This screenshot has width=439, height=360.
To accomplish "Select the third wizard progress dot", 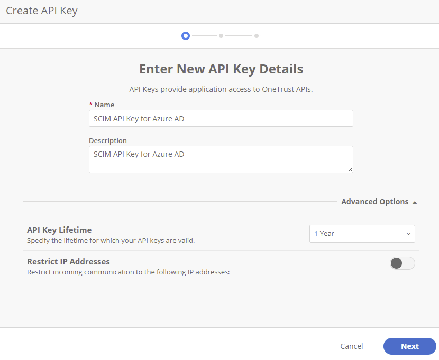I will 257,36.
